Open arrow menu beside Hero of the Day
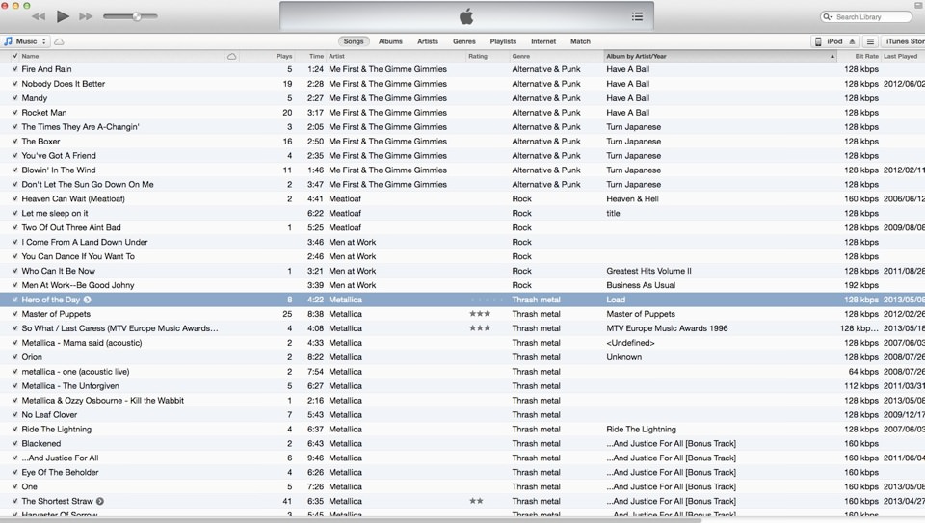 [x=88, y=300]
